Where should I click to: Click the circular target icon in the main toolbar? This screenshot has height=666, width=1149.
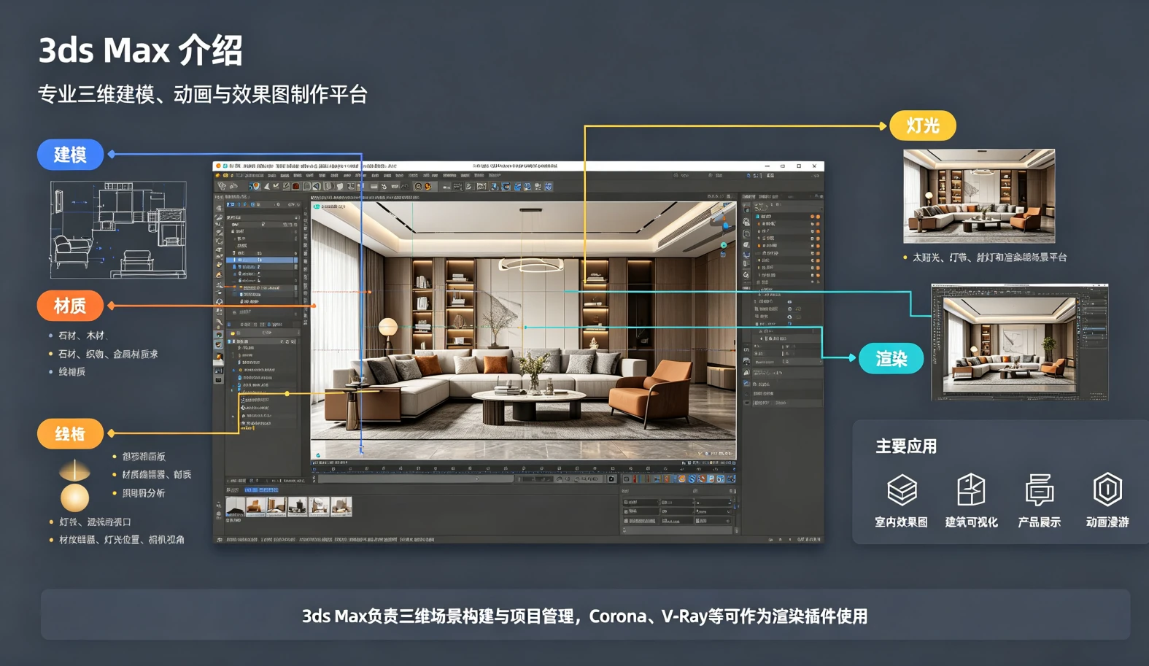click(x=418, y=187)
